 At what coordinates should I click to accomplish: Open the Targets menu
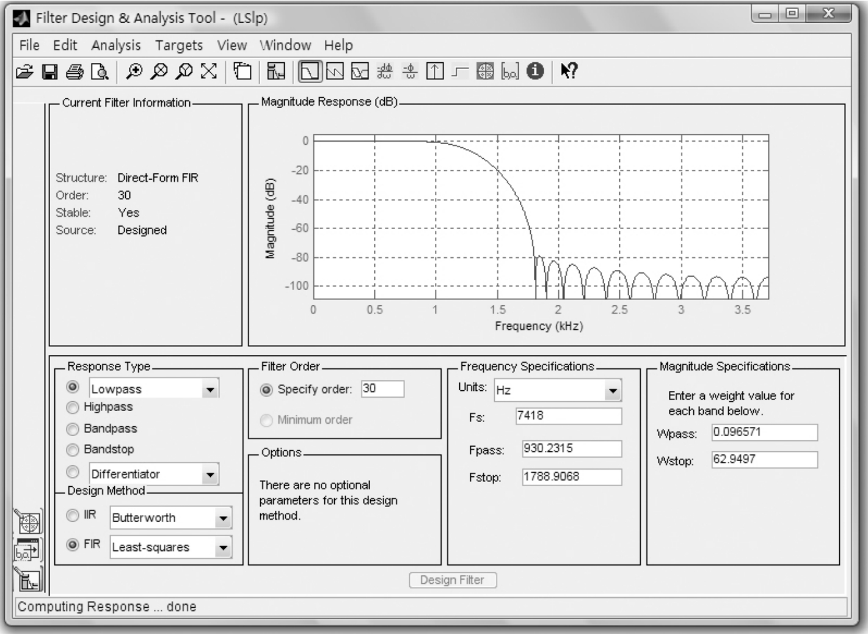tap(178, 45)
